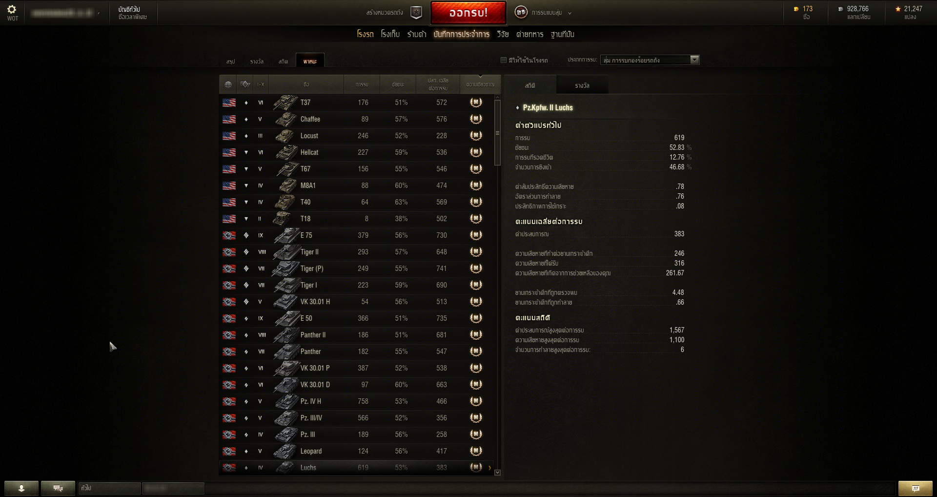Open the WOT settings gear menu

point(12,10)
